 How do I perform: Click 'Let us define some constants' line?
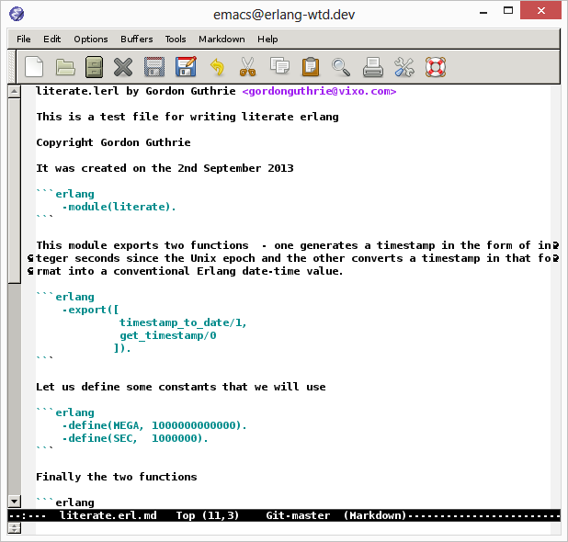tap(181, 387)
